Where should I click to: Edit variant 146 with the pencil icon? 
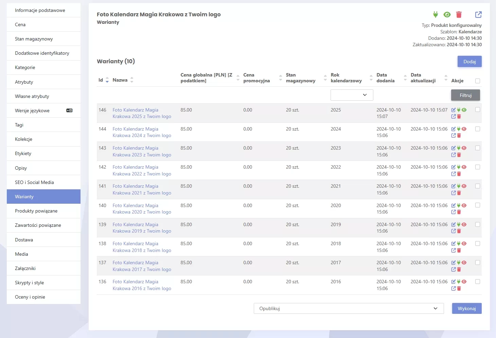(x=453, y=110)
